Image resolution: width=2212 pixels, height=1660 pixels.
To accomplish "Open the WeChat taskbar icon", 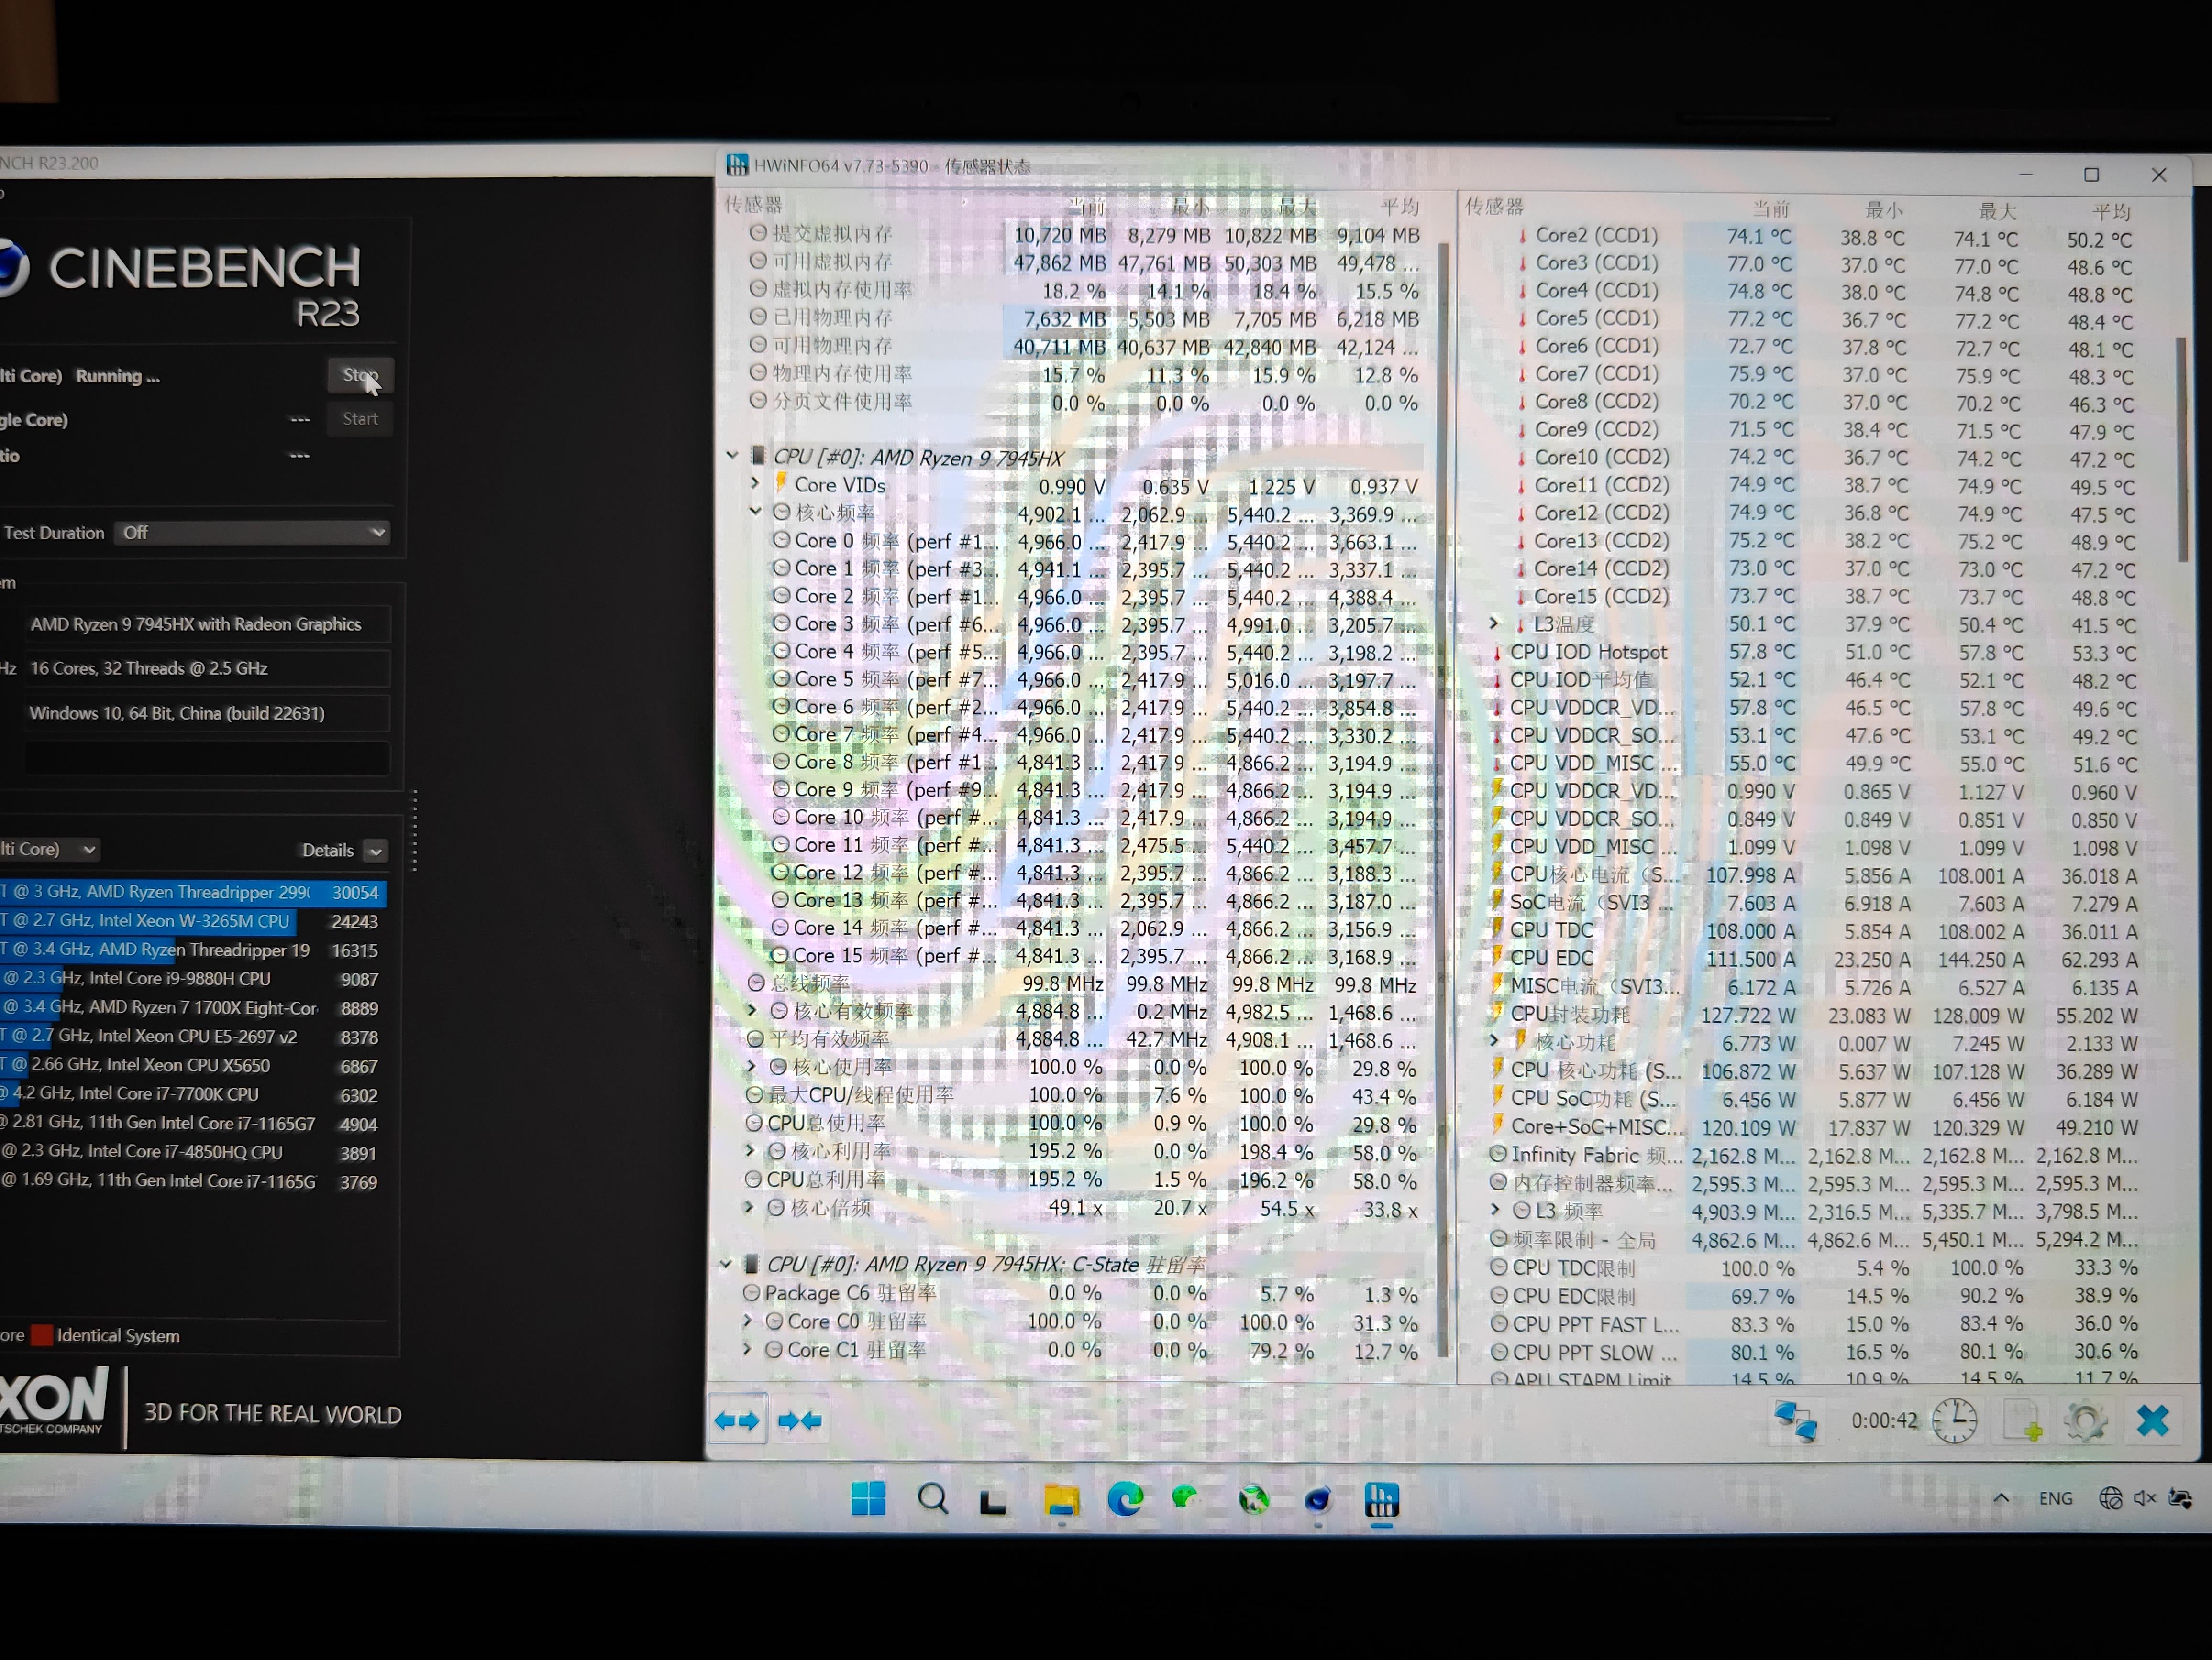I will pos(1186,1497).
